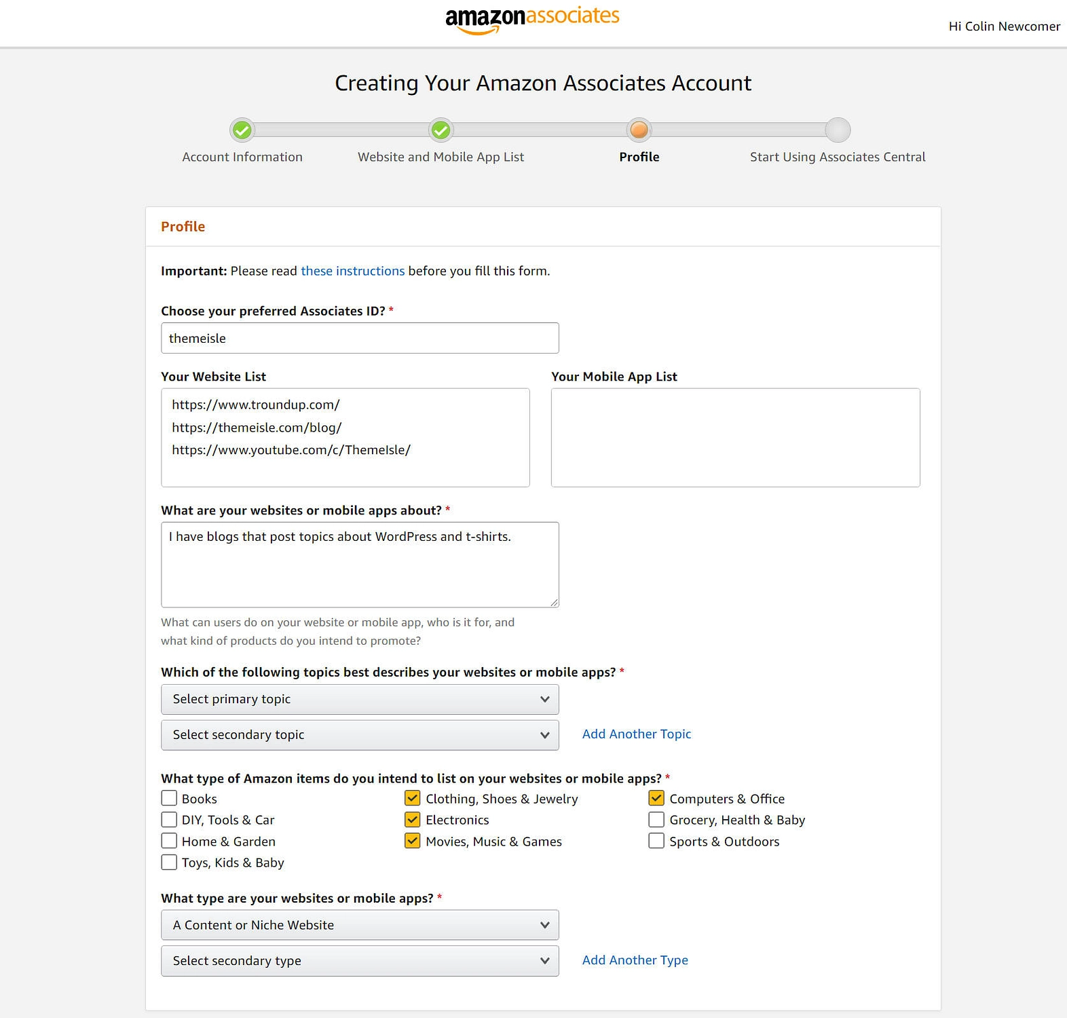Open the A Content or Niche Website dropdown
Image resolution: width=1067 pixels, height=1018 pixels.
coord(360,925)
